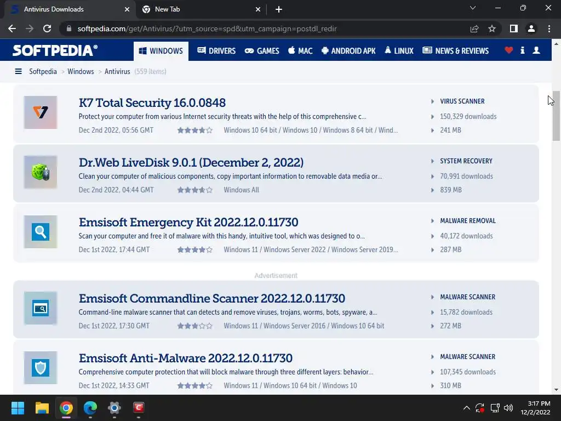Open the Settings gear in taskbar
561x421 pixels.
(115, 408)
